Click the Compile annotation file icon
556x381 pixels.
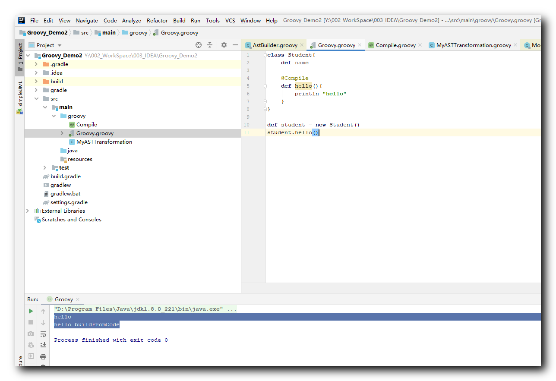(72, 125)
